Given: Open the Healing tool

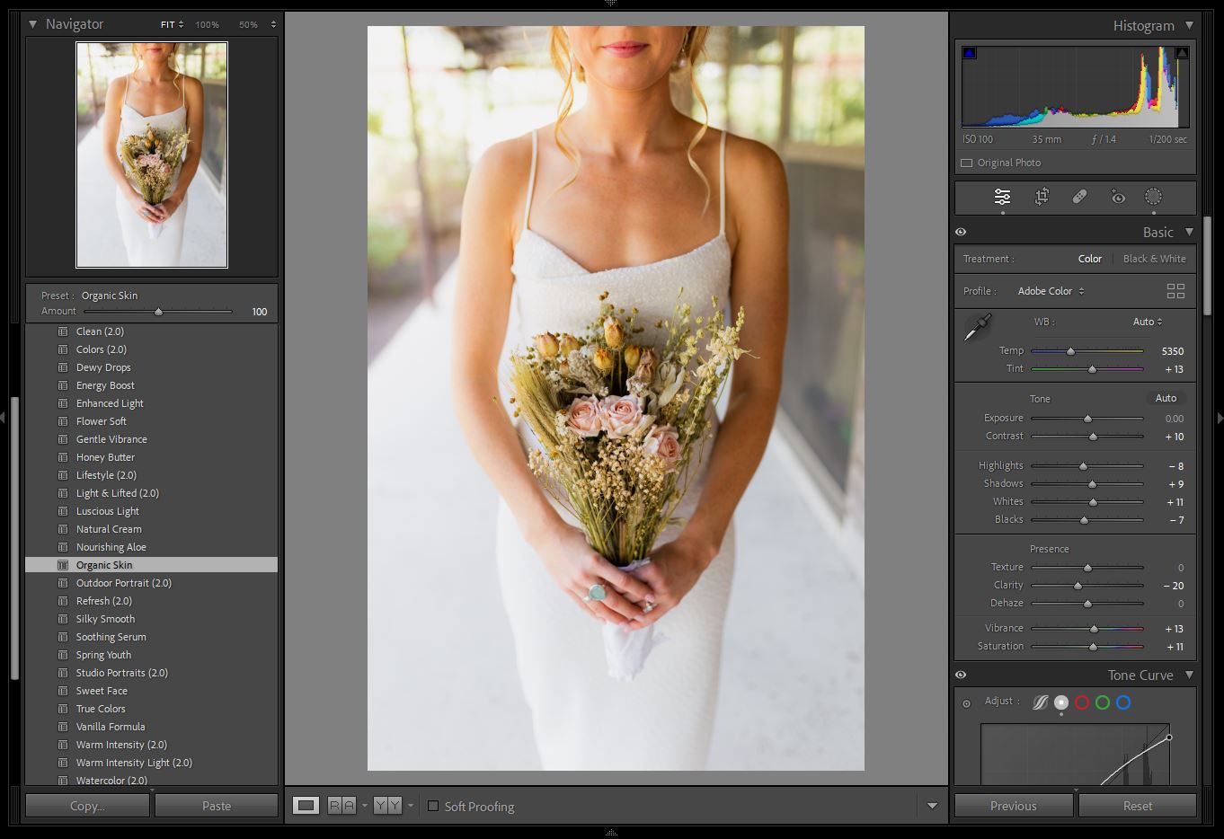Looking at the screenshot, I should coord(1078,196).
